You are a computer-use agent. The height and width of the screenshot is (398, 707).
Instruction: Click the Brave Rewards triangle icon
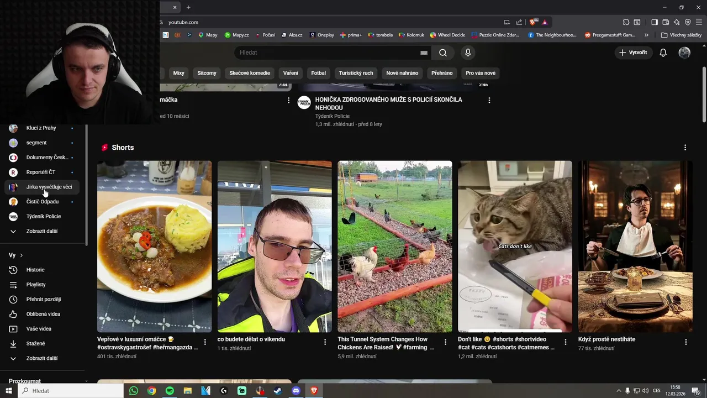(x=544, y=22)
